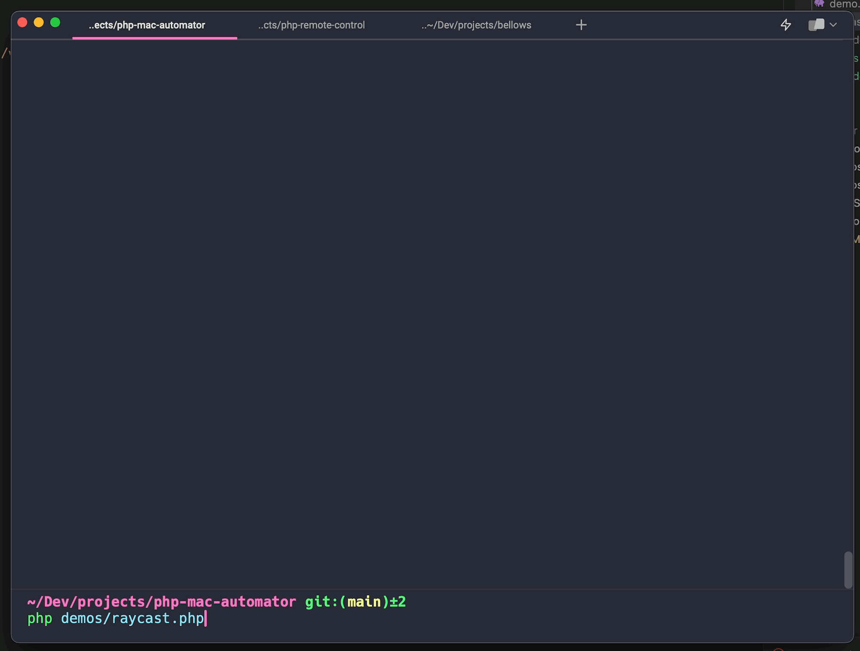The image size is (860, 651).
Task: Expand the chevron beside the panes icon
Action: [x=833, y=25]
